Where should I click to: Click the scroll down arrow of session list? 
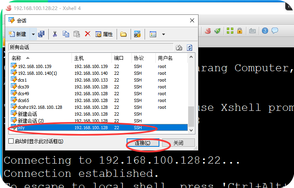(x=191, y=130)
